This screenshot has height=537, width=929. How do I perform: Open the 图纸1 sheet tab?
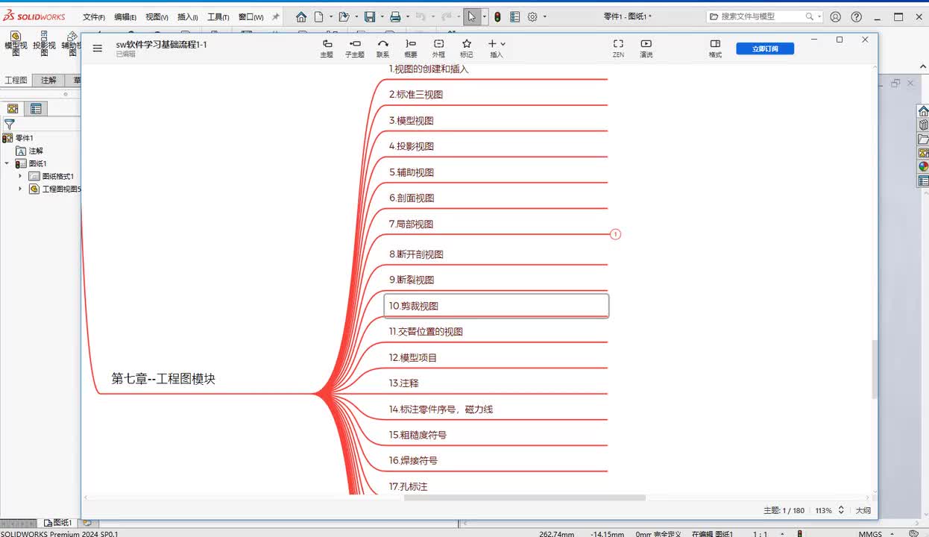[x=59, y=523]
